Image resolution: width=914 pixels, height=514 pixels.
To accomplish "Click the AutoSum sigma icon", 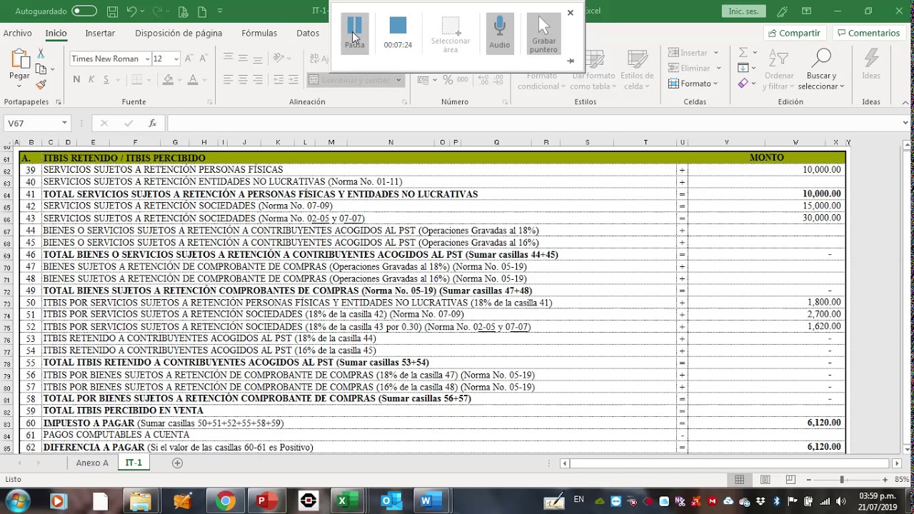I will click(743, 53).
